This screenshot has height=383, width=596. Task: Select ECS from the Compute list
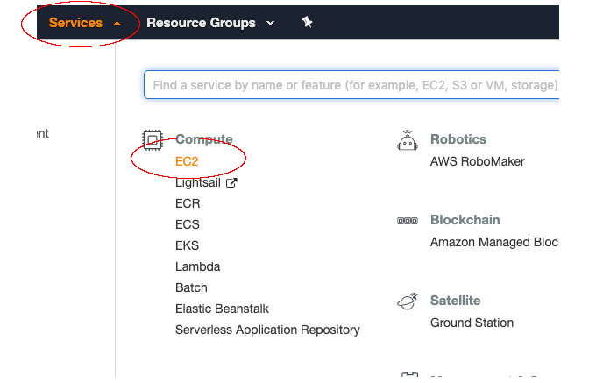(188, 224)
